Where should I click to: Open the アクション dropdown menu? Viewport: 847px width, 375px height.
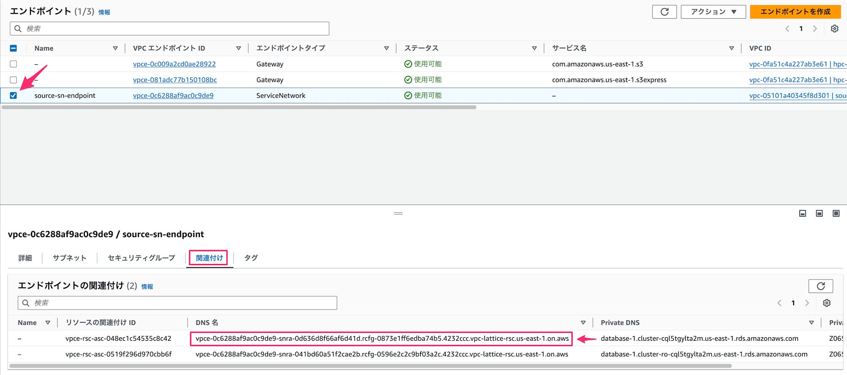pos(713,12)
